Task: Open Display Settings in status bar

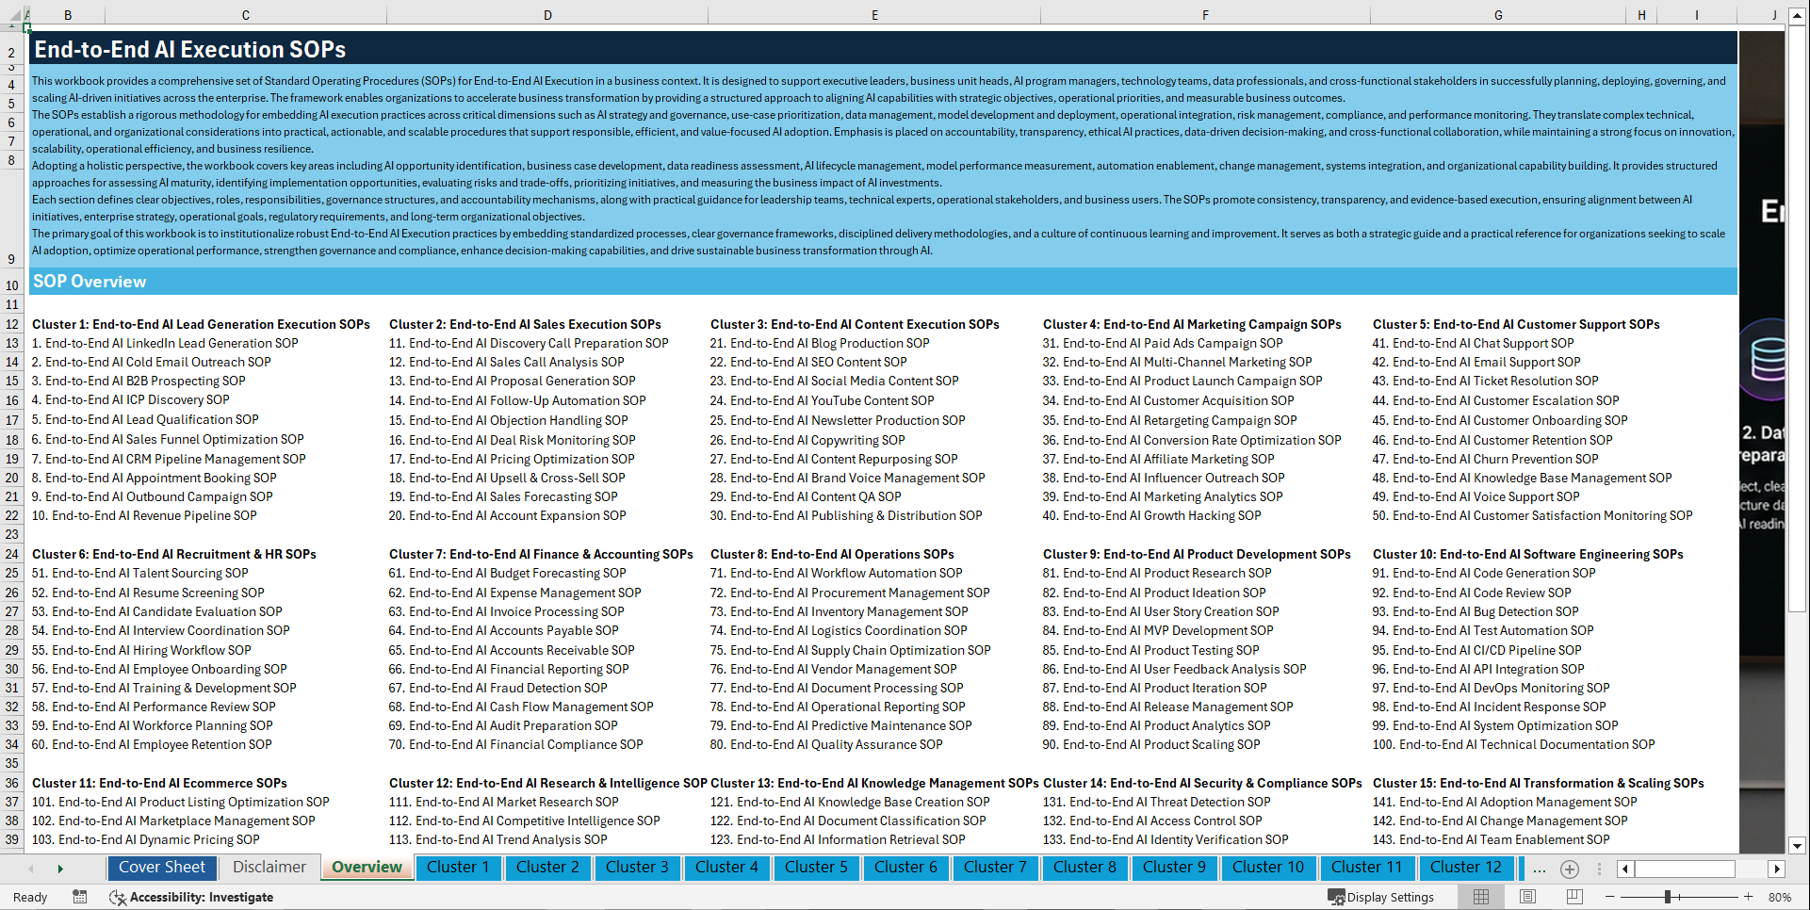Action: click(x=1381, y=897)
